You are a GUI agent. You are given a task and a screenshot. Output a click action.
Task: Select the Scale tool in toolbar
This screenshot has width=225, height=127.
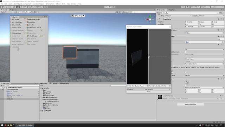tap(14, 7)
